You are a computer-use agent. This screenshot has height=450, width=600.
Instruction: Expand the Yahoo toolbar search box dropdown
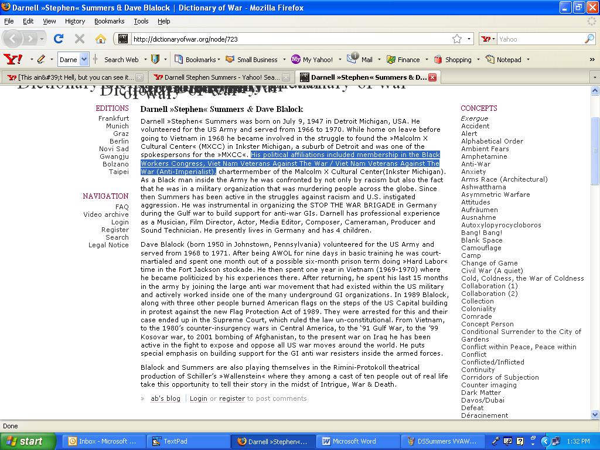pos(84,59)
